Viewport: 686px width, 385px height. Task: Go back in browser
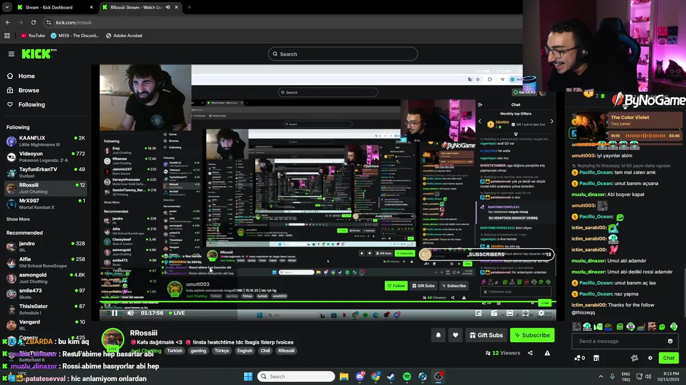click(8, 22)
